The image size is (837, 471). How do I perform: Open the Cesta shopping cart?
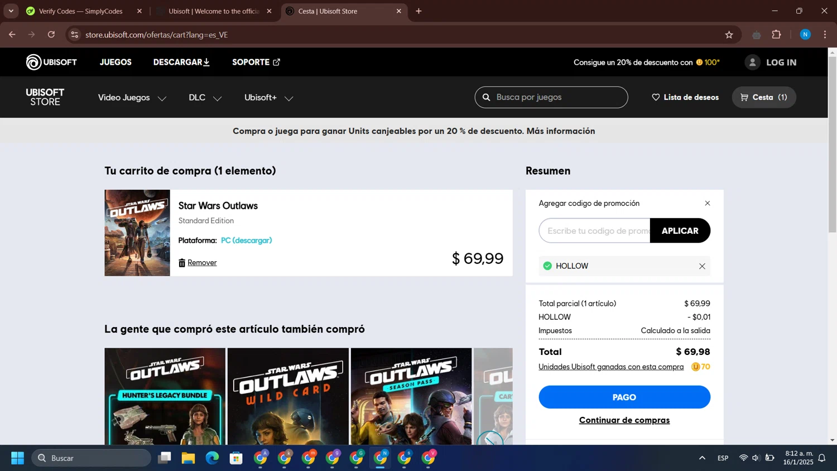[764, 97]
